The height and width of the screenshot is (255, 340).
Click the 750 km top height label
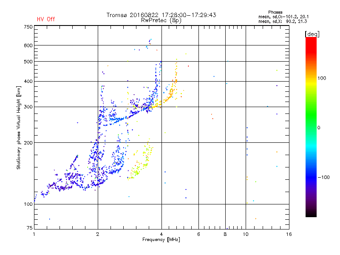point(28,27)
